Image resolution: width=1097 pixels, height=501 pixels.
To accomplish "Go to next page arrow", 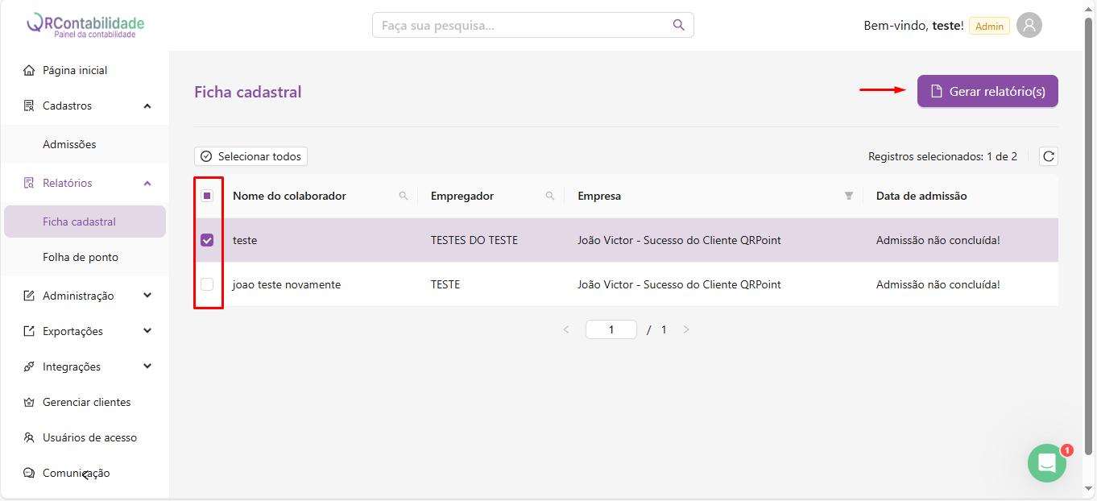I will (x=686, y=329).
